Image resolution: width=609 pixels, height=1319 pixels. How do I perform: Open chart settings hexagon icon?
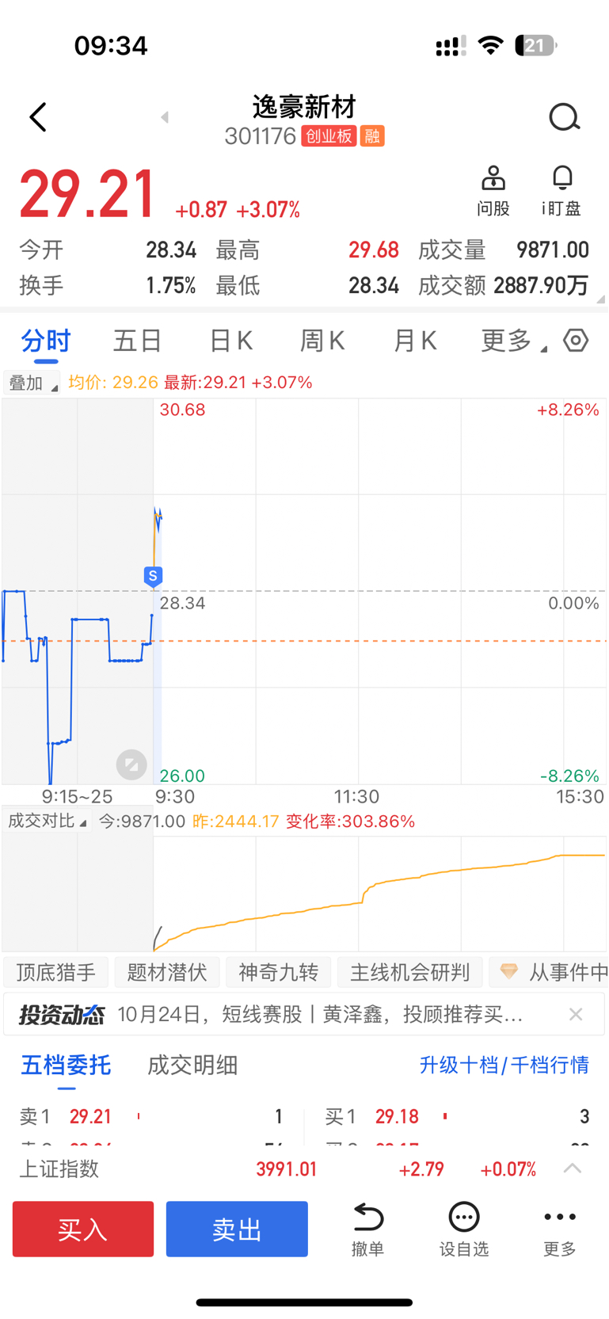pos(576,341)
